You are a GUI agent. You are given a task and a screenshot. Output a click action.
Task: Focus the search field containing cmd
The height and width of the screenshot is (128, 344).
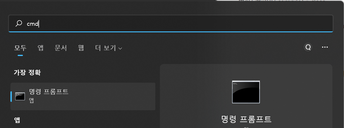point(171,23)
